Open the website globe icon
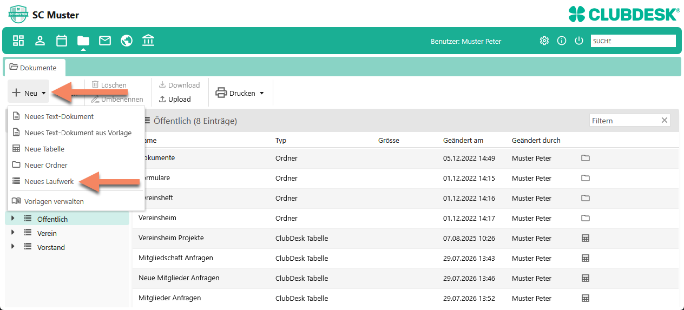This screenshot has width=684, height=310. [127, 41]
